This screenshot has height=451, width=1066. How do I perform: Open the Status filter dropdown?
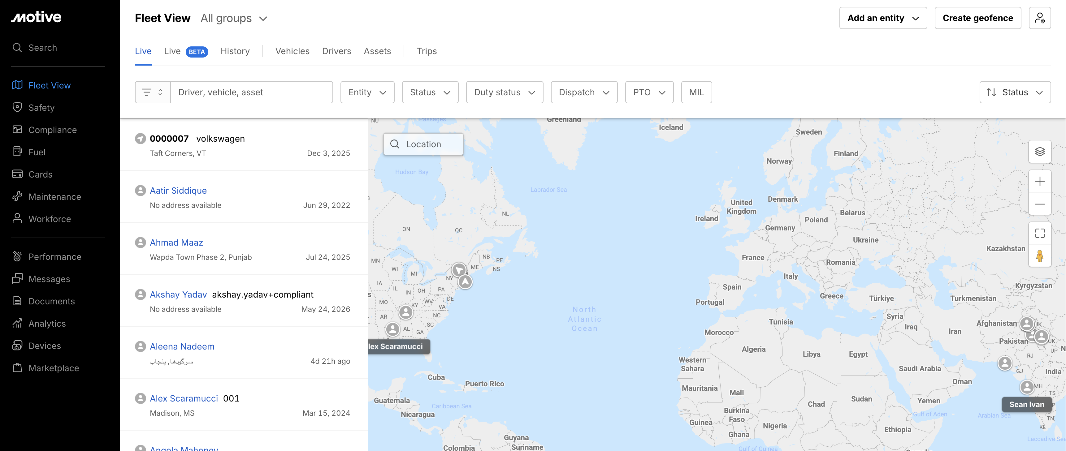430,92
